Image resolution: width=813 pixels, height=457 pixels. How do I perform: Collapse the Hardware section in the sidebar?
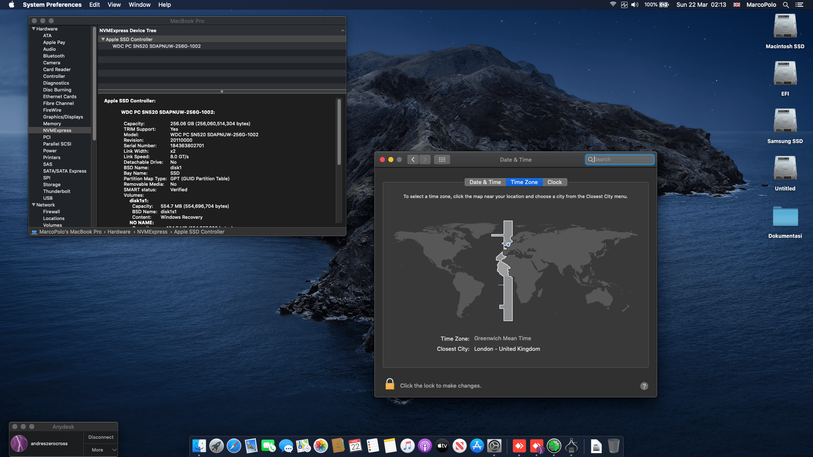pos(33,29)
